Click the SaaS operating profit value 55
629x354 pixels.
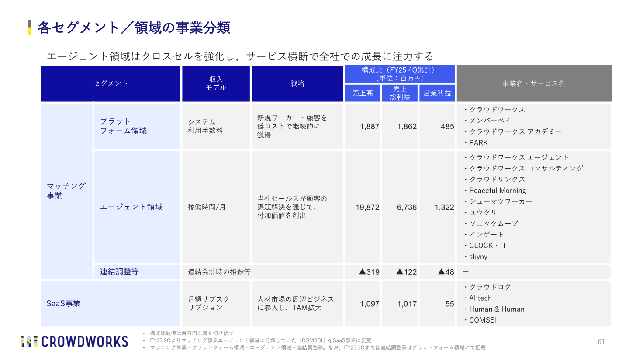pos(450,304)
